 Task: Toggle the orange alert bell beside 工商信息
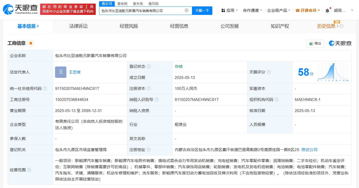(x=31, y=43)
